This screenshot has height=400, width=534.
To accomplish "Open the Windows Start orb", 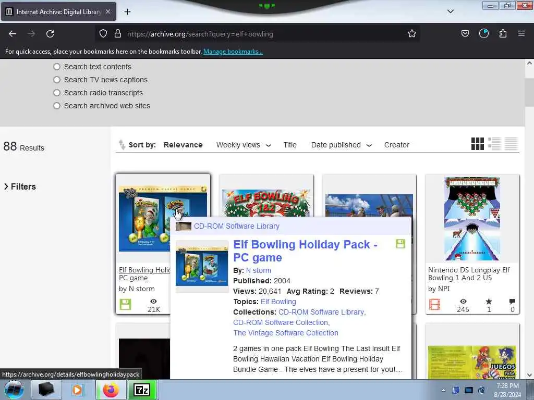I will pos(14,390).
